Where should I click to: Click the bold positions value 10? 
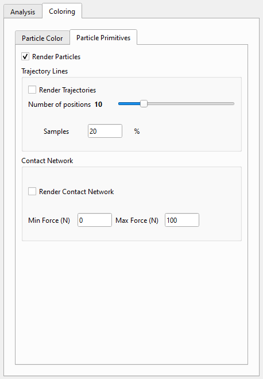click(98, 105)
